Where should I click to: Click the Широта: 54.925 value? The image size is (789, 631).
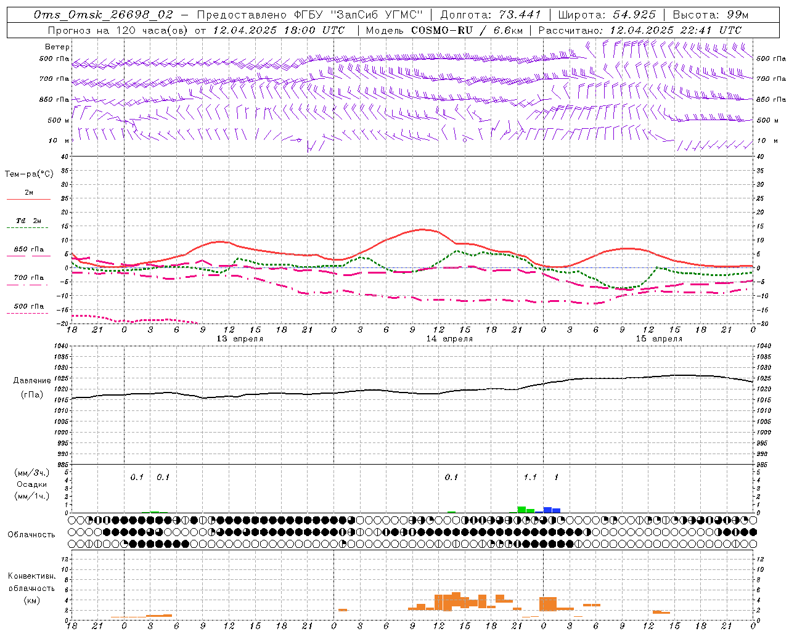(x=607, y=15)
